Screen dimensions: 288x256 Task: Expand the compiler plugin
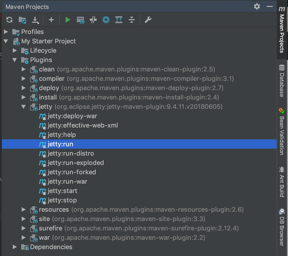pyautogui.click(x=24, y=78)
